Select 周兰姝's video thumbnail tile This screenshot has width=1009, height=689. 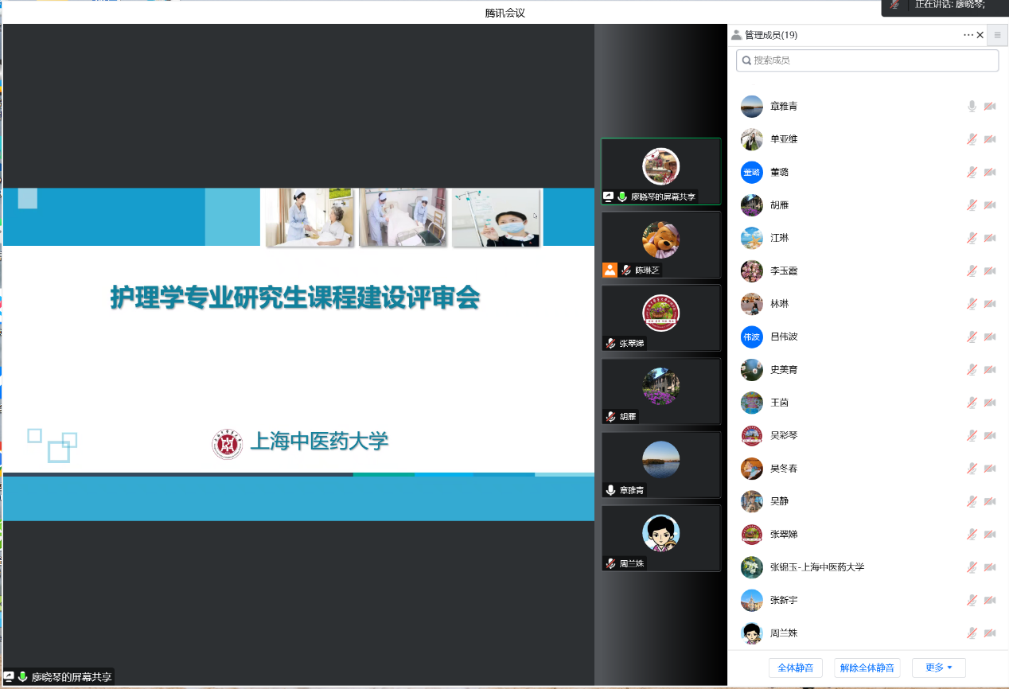click(660, 538)
